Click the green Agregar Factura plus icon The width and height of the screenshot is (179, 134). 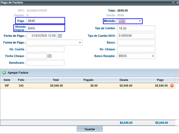4,73
